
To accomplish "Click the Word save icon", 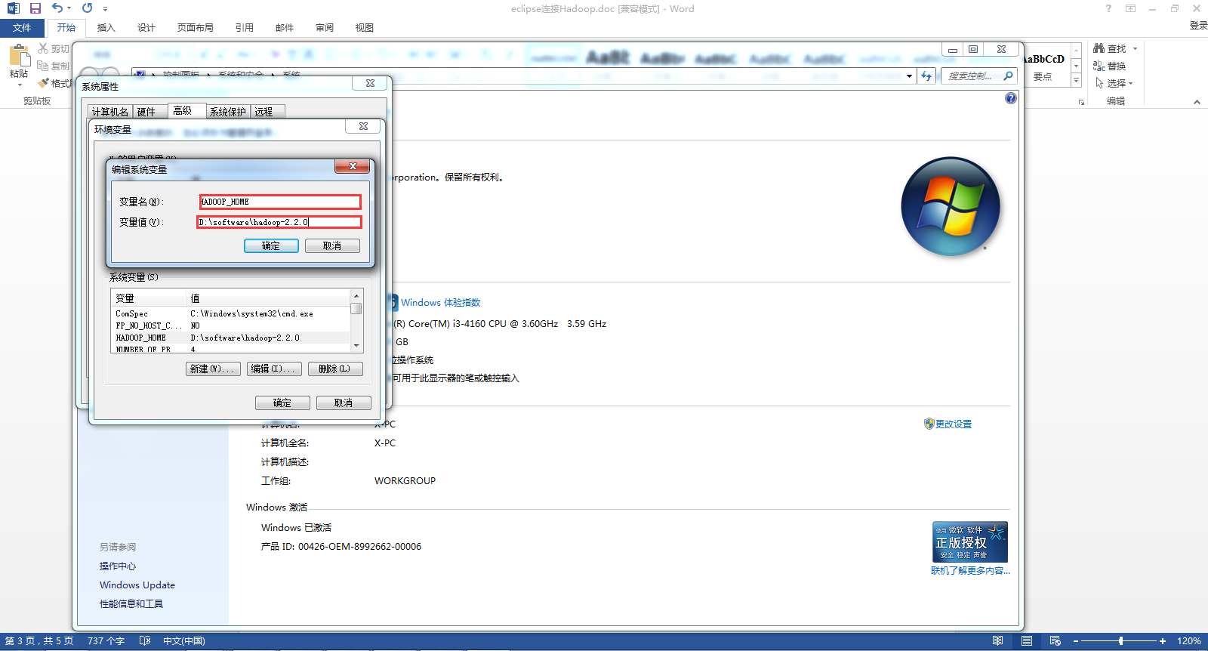I will point(35,8).
